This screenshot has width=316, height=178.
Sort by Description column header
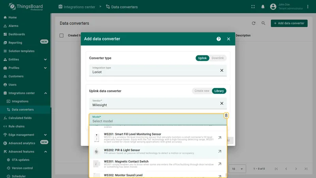click(243, 35)
